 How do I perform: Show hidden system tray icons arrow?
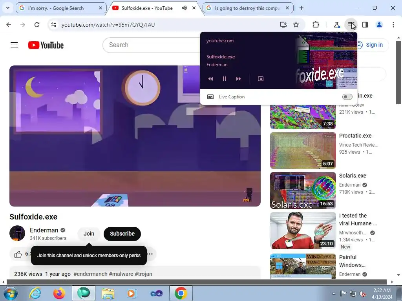pos(334,294)
